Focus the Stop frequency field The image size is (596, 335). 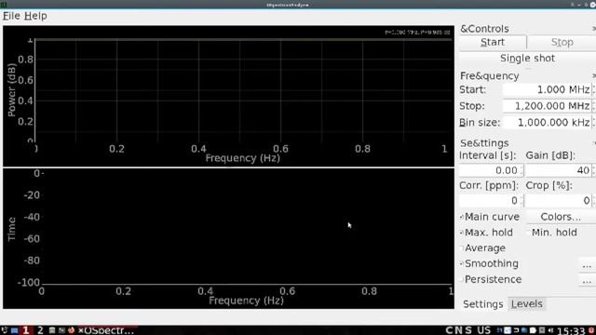click(x=547, y=106)
